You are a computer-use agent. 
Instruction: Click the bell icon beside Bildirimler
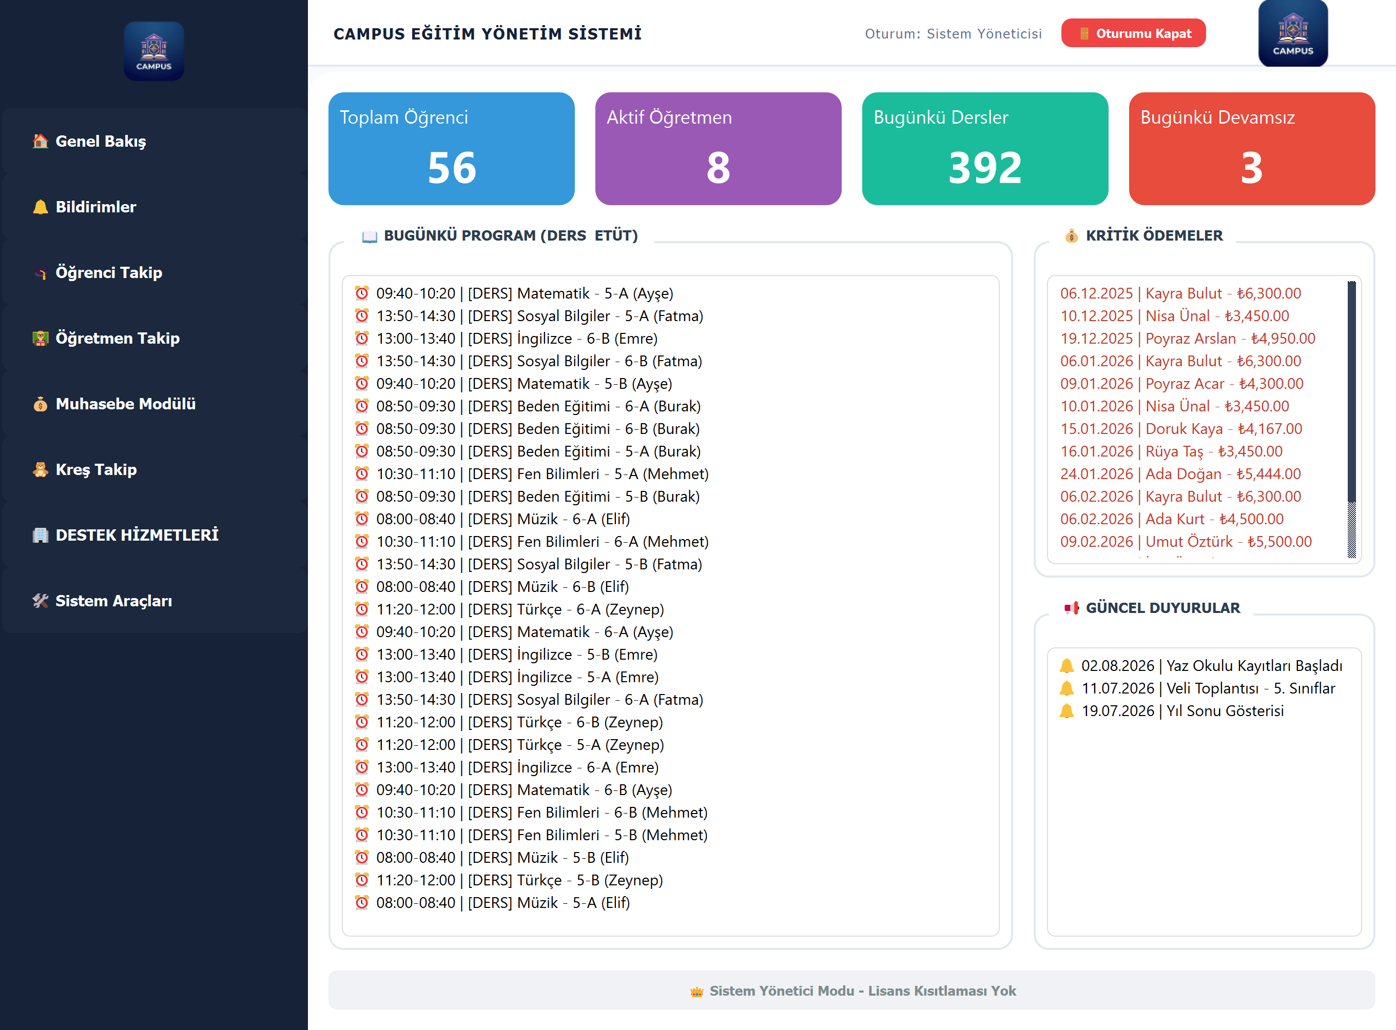41,207
